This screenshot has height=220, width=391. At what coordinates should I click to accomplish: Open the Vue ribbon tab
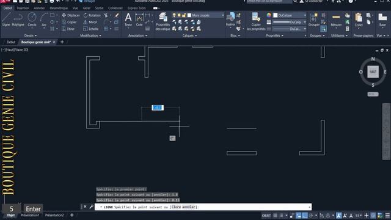(75, 8)
